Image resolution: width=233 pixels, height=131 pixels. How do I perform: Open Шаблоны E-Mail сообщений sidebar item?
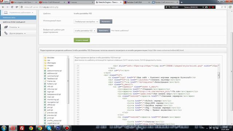point(14,22)
